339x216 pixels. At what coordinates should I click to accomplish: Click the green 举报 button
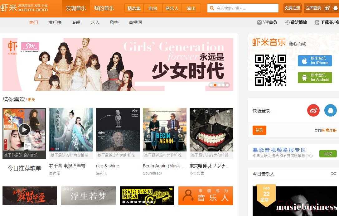click(x=328, y=154)
